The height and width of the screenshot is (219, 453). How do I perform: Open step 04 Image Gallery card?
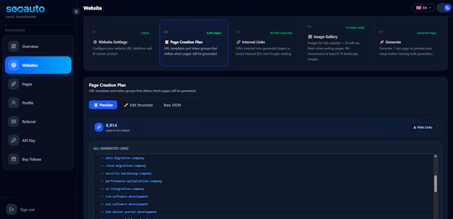click(337, 43)
